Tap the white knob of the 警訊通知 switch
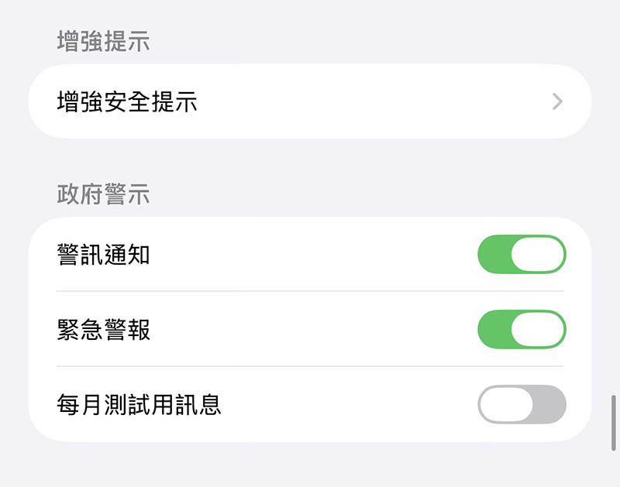The width and height of the screenshot is (620, 487). coord(537,255)
